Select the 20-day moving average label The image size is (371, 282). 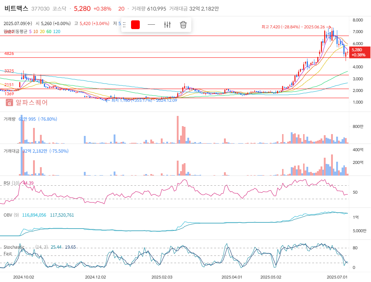coord(42,32)
